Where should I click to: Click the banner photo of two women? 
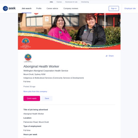[x=69, y=31]
